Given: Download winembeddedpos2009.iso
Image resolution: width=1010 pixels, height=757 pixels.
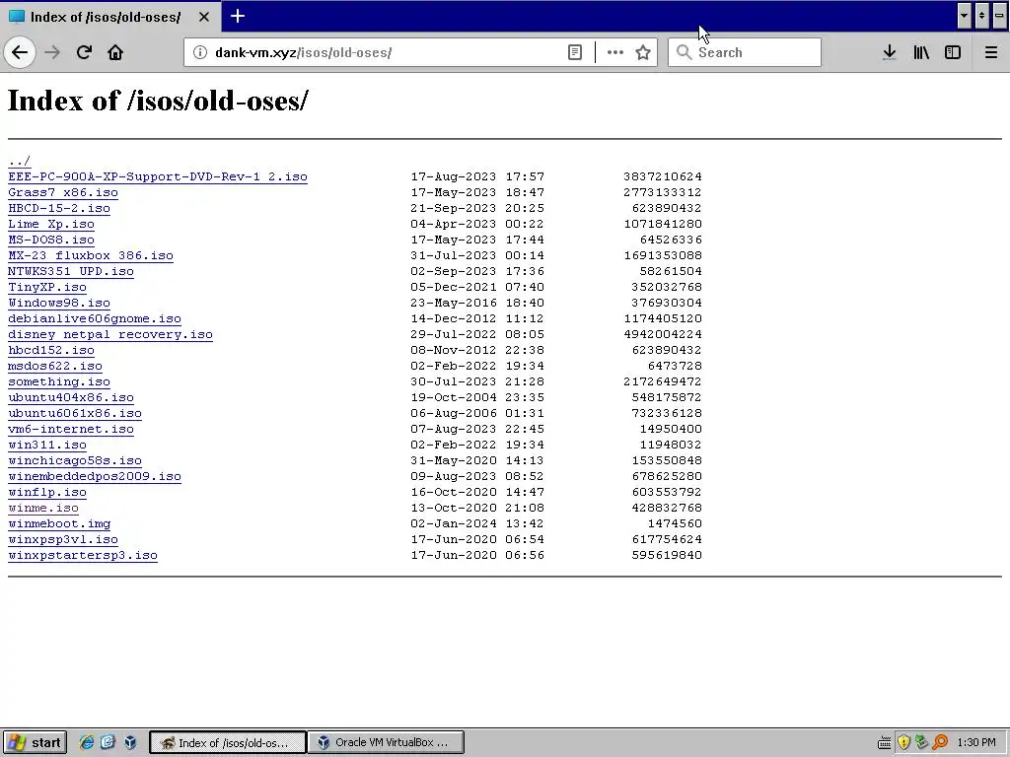Looking at the screenshot, I should click(x=95, y=476).
